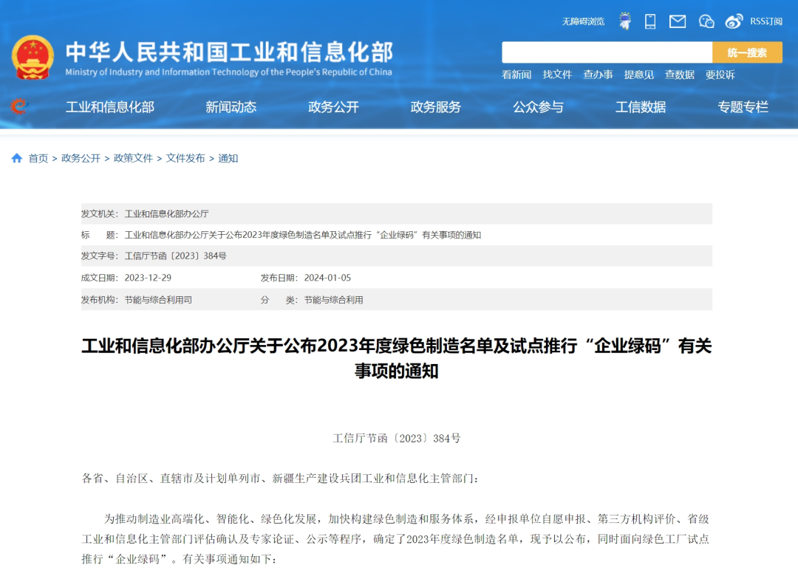Go to 首页 in breadcrumb
This screenshot has height=579, width=798.
[x=38, y=158]
